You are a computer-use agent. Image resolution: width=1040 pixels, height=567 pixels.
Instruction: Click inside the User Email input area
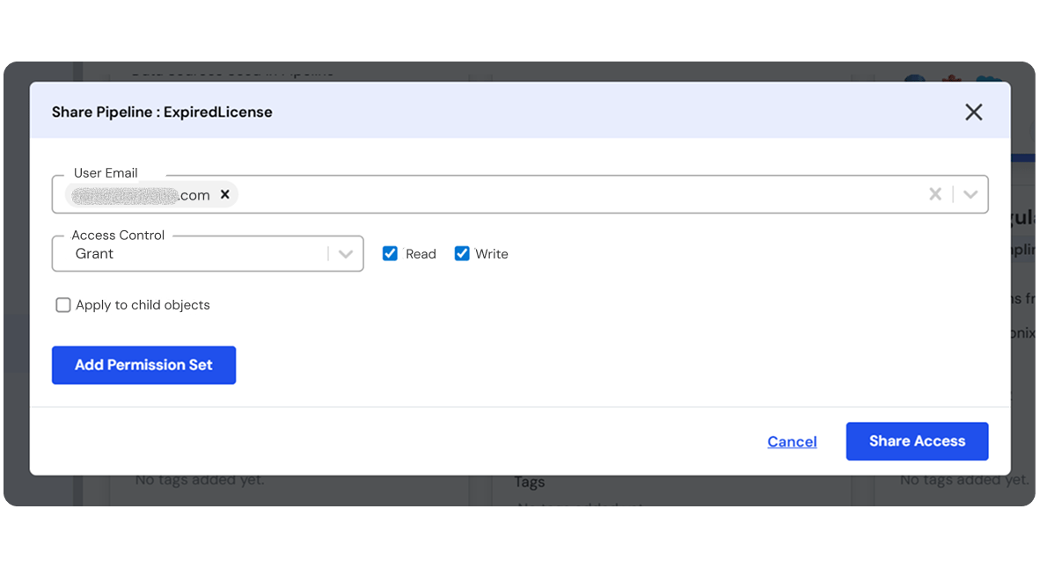pyautogui.click(x=572, y=194)
